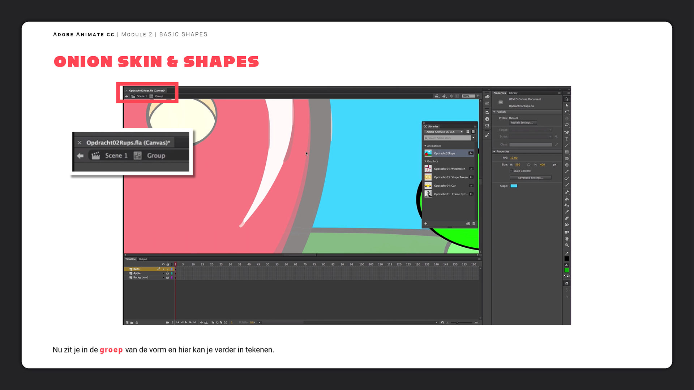Switch CC Libraries to grid view
694x390 pixels.
[468, 132]
